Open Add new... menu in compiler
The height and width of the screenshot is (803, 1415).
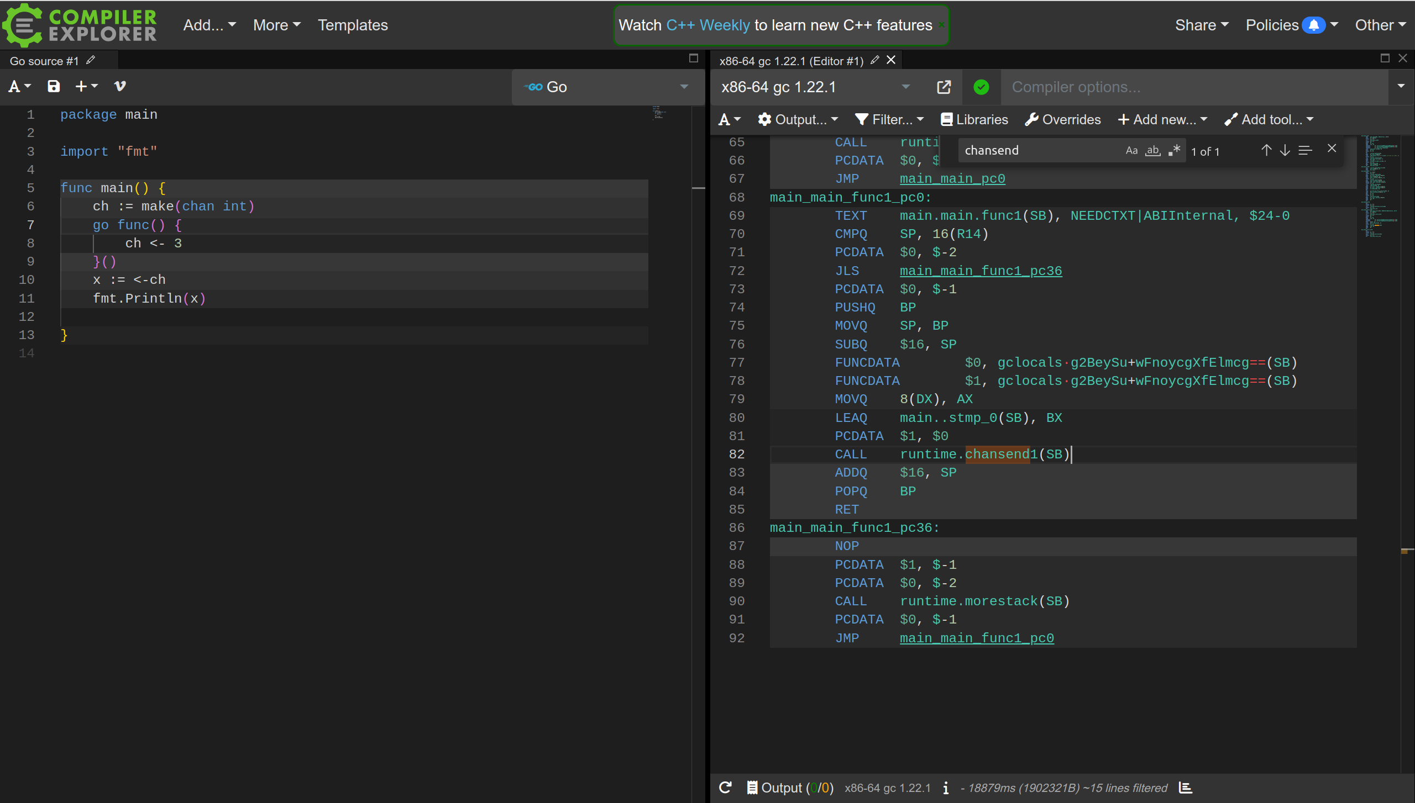click(x=1162, y=119)
